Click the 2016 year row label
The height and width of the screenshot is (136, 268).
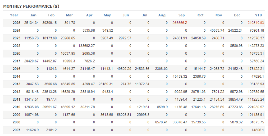[x=17, y=69]
